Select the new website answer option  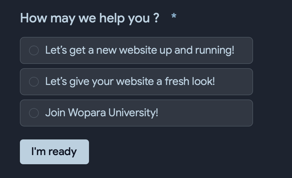coord(136,50)
